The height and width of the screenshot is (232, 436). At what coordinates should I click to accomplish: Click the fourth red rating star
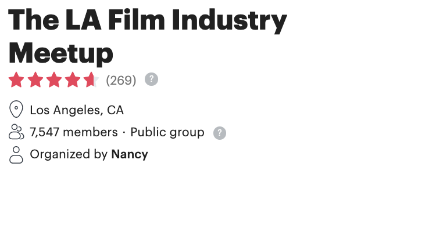(x=73, y=80)
